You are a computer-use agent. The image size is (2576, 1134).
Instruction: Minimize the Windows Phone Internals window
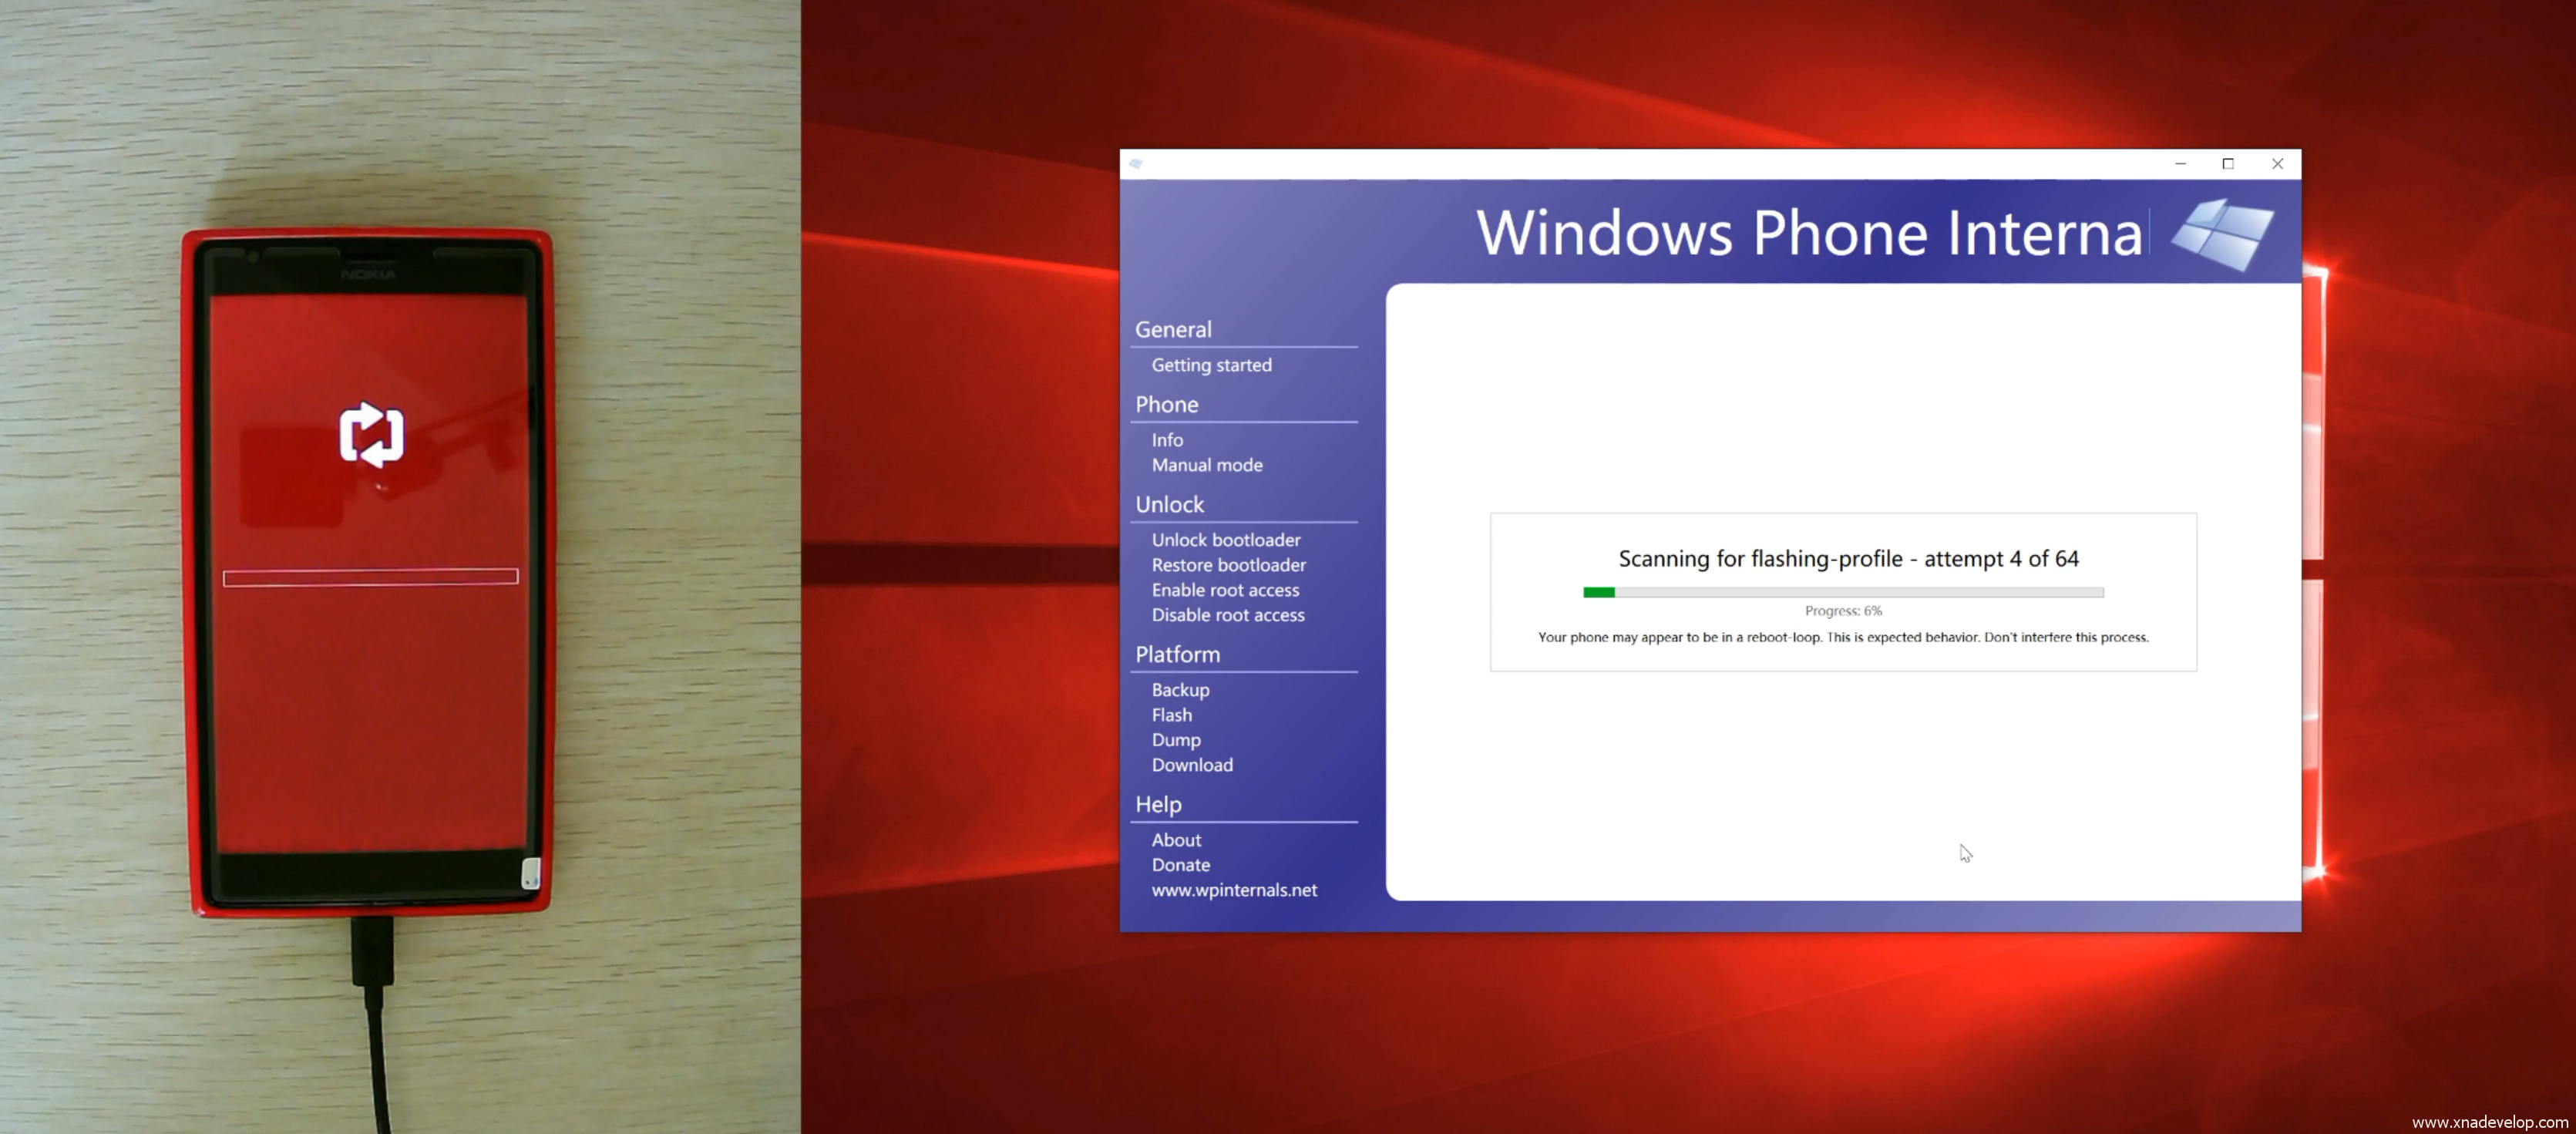point(2180,164)
